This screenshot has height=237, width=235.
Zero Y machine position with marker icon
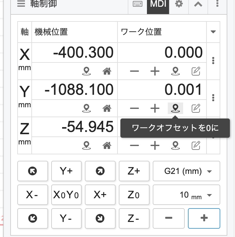86,108
